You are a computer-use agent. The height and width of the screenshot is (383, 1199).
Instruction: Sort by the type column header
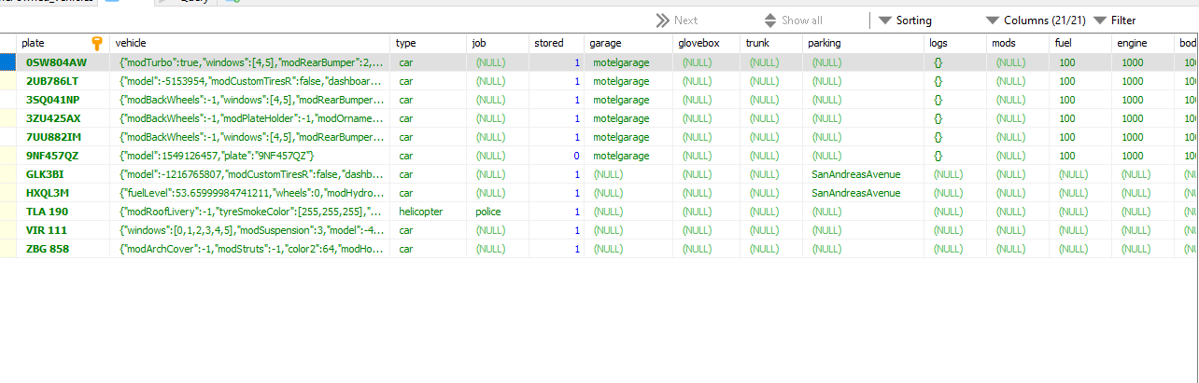429,43
